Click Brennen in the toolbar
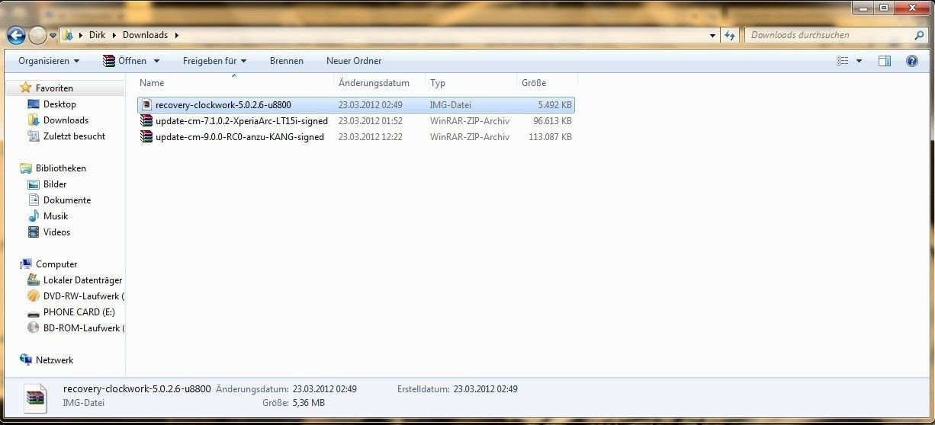Screen dimensions: 935x425 pyautogui.click(x=287, y=61)
